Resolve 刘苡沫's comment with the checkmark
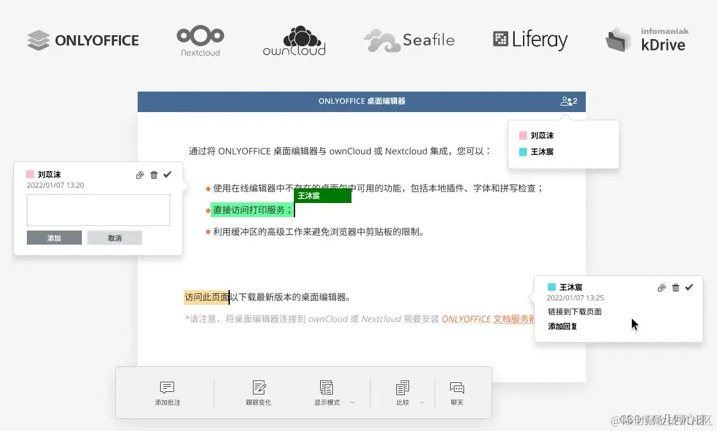This screenshot has width=717, height=431. coord(167,174)
